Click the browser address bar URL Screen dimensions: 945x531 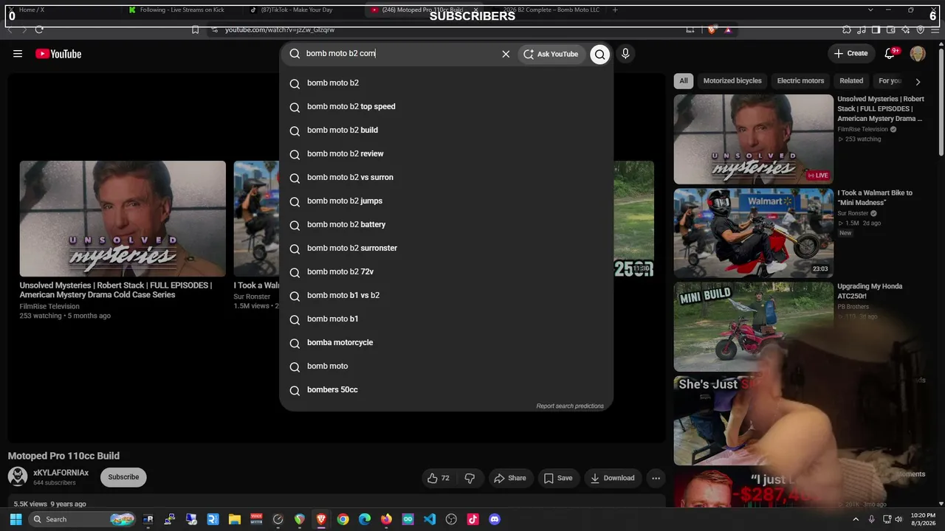click(x=280, y=29)
